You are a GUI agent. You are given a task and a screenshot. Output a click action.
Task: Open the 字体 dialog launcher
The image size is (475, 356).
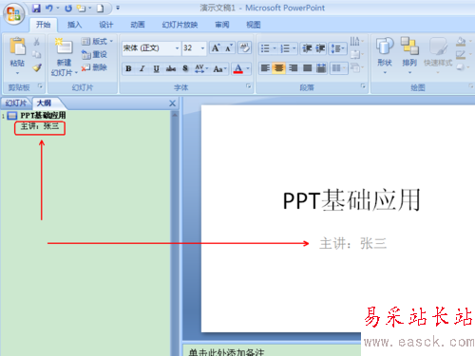[x=248, y=86]
